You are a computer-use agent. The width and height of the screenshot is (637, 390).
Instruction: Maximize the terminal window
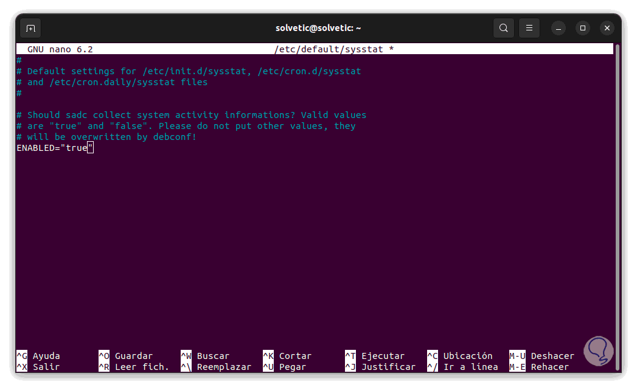(583, 28)
